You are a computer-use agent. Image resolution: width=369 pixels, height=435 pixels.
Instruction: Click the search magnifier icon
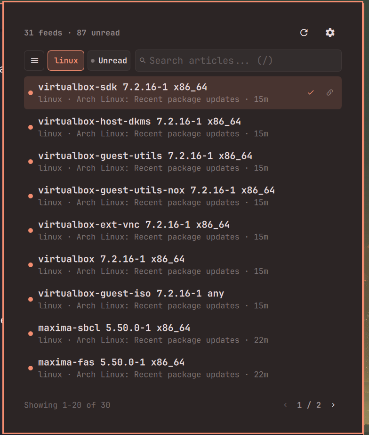point(143,60)
